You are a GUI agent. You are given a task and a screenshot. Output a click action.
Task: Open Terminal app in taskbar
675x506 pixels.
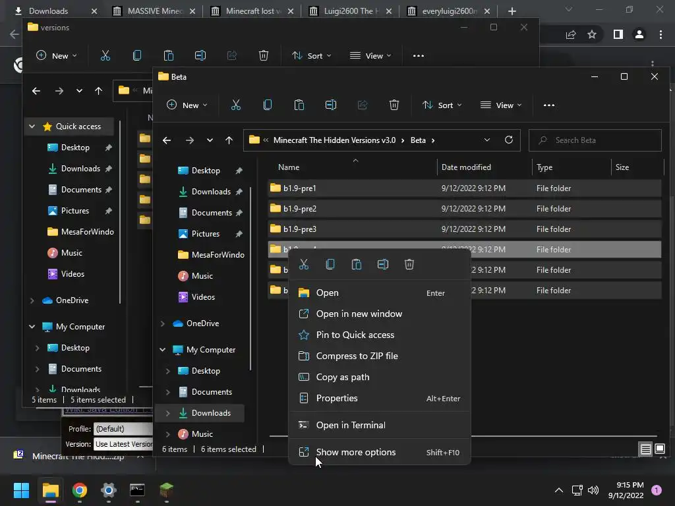click(137, 490)
